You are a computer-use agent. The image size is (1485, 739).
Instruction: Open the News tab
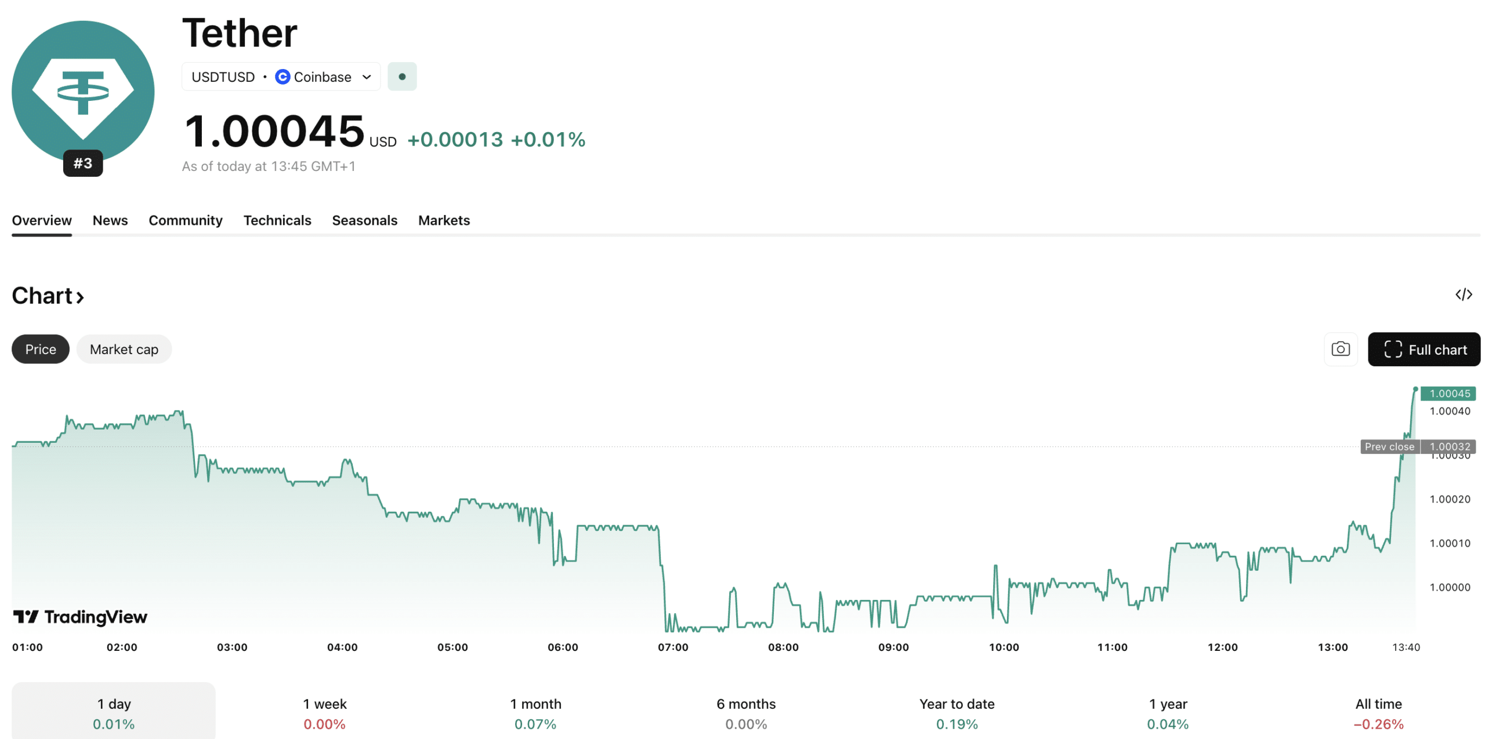110,220
